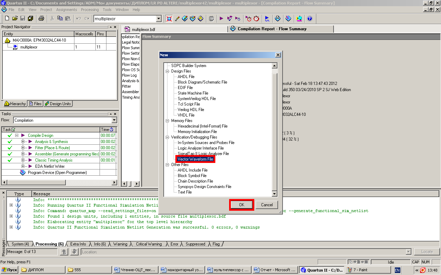Select Vector Waveform File
This screenshot has height=275, width=441.
(195, 159)
